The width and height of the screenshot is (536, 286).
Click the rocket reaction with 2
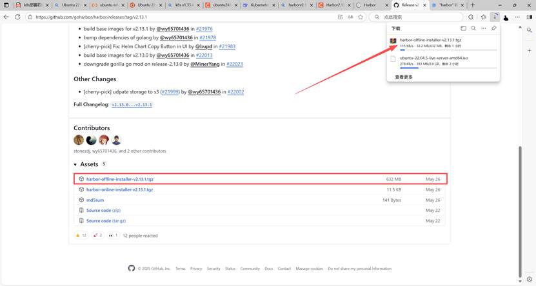pyautogui.click(x=97, y=236)
